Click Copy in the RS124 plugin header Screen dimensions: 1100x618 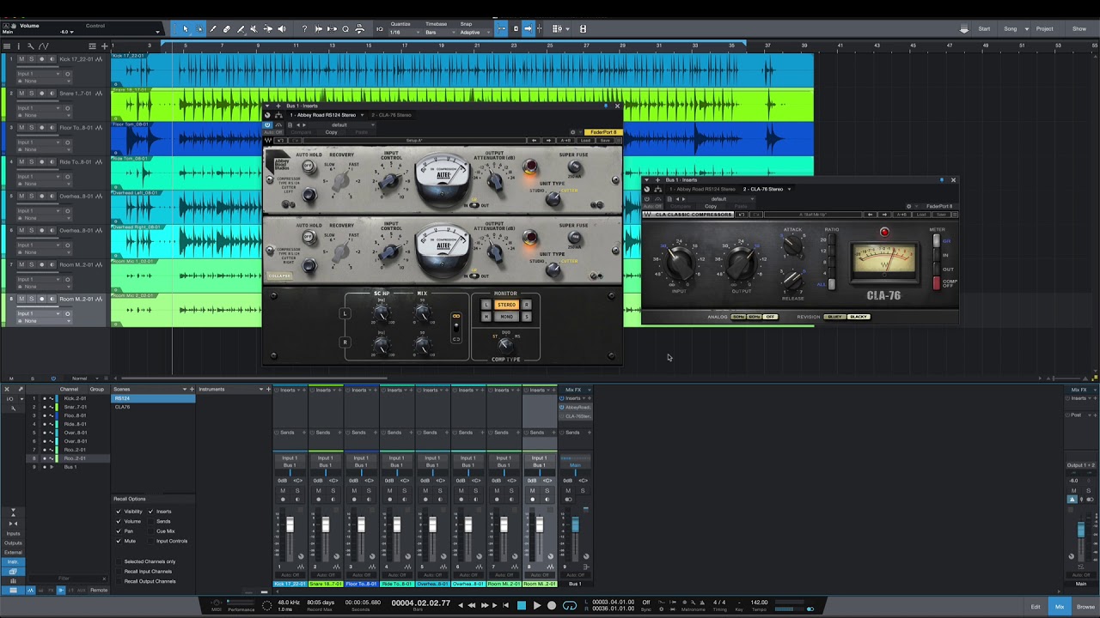tap(332, 132)
